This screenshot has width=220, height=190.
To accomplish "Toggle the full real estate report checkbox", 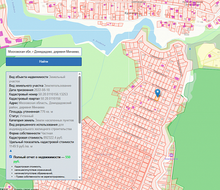I will (x=10, y=157).
